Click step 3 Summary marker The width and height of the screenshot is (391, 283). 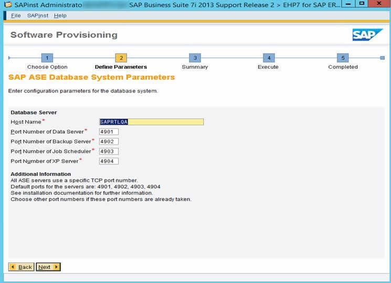[x=195, y=58]
